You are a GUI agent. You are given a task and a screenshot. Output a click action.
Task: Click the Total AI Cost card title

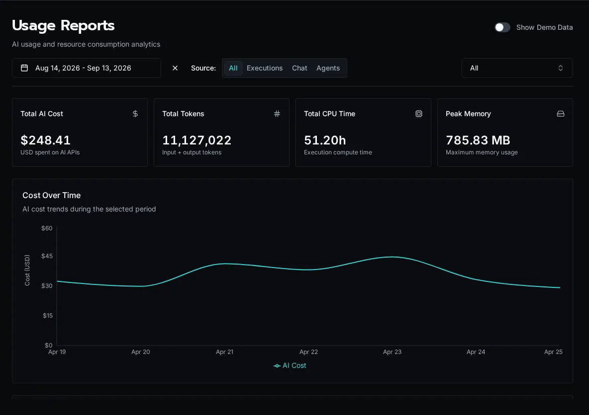click(42, 114)
